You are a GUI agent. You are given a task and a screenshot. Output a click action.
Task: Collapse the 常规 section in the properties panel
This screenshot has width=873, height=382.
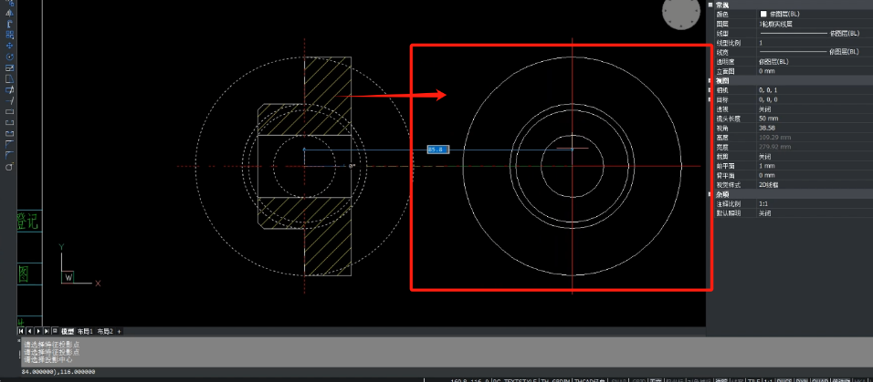click(x=710, y=4)
